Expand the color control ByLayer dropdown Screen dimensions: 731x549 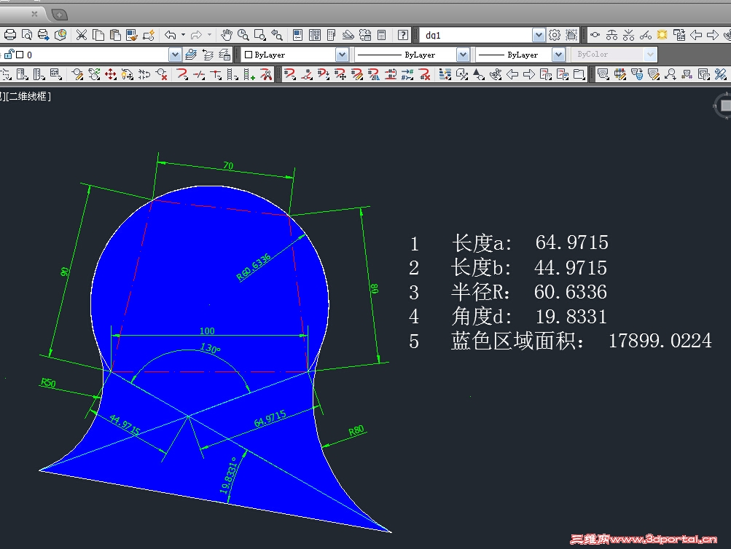[342, 55]
